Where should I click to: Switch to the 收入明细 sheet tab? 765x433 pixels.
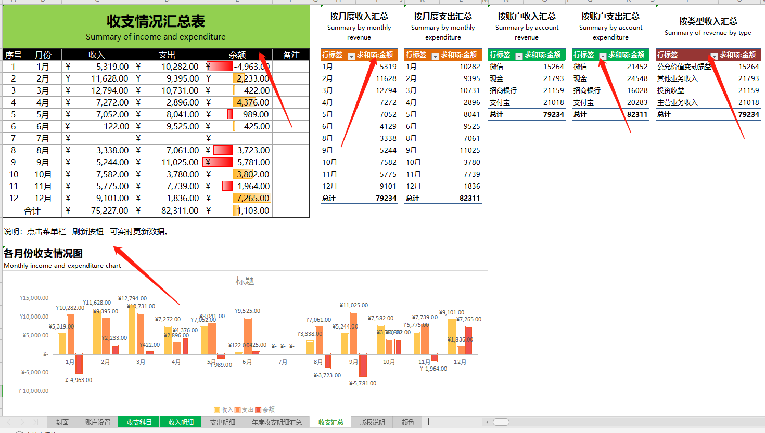(180, 422)
